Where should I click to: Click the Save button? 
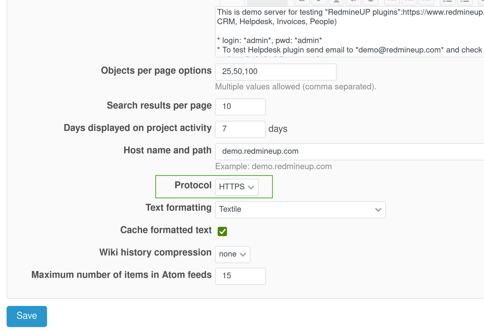pos(27,316)
